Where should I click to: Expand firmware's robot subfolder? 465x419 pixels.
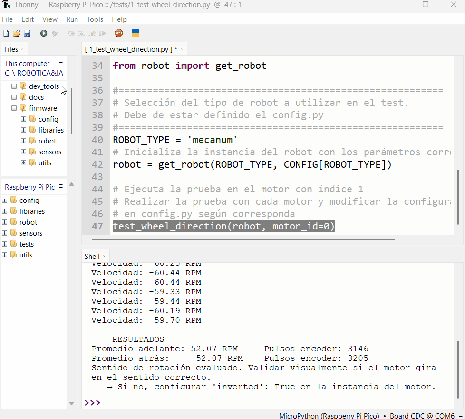click(23, 141)
